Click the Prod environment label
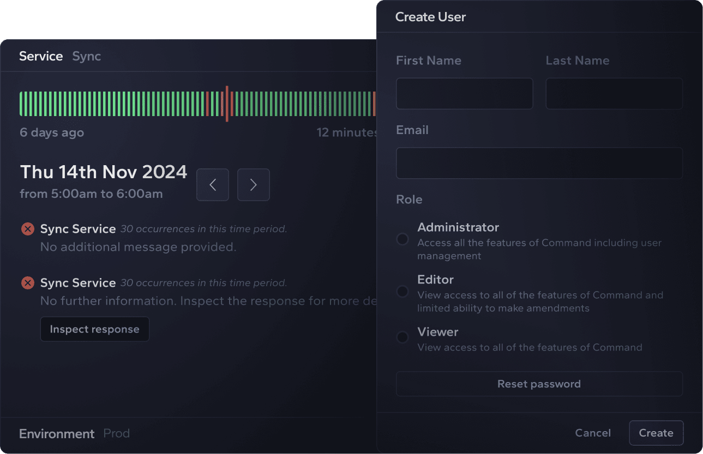The height and width of the screenshot is (454, 703). pyautogui.click(x=116, y=433)
